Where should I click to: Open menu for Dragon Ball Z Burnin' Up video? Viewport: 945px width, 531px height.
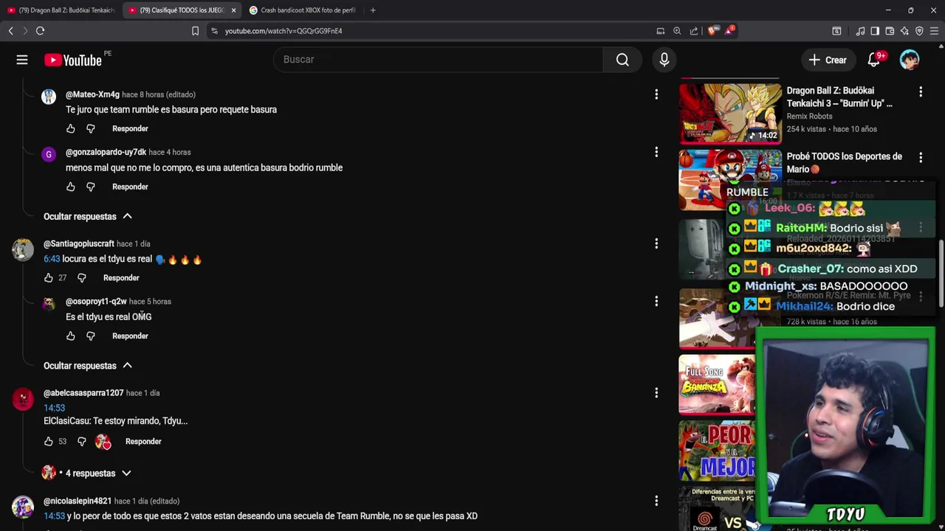click(x=921, y=91)
